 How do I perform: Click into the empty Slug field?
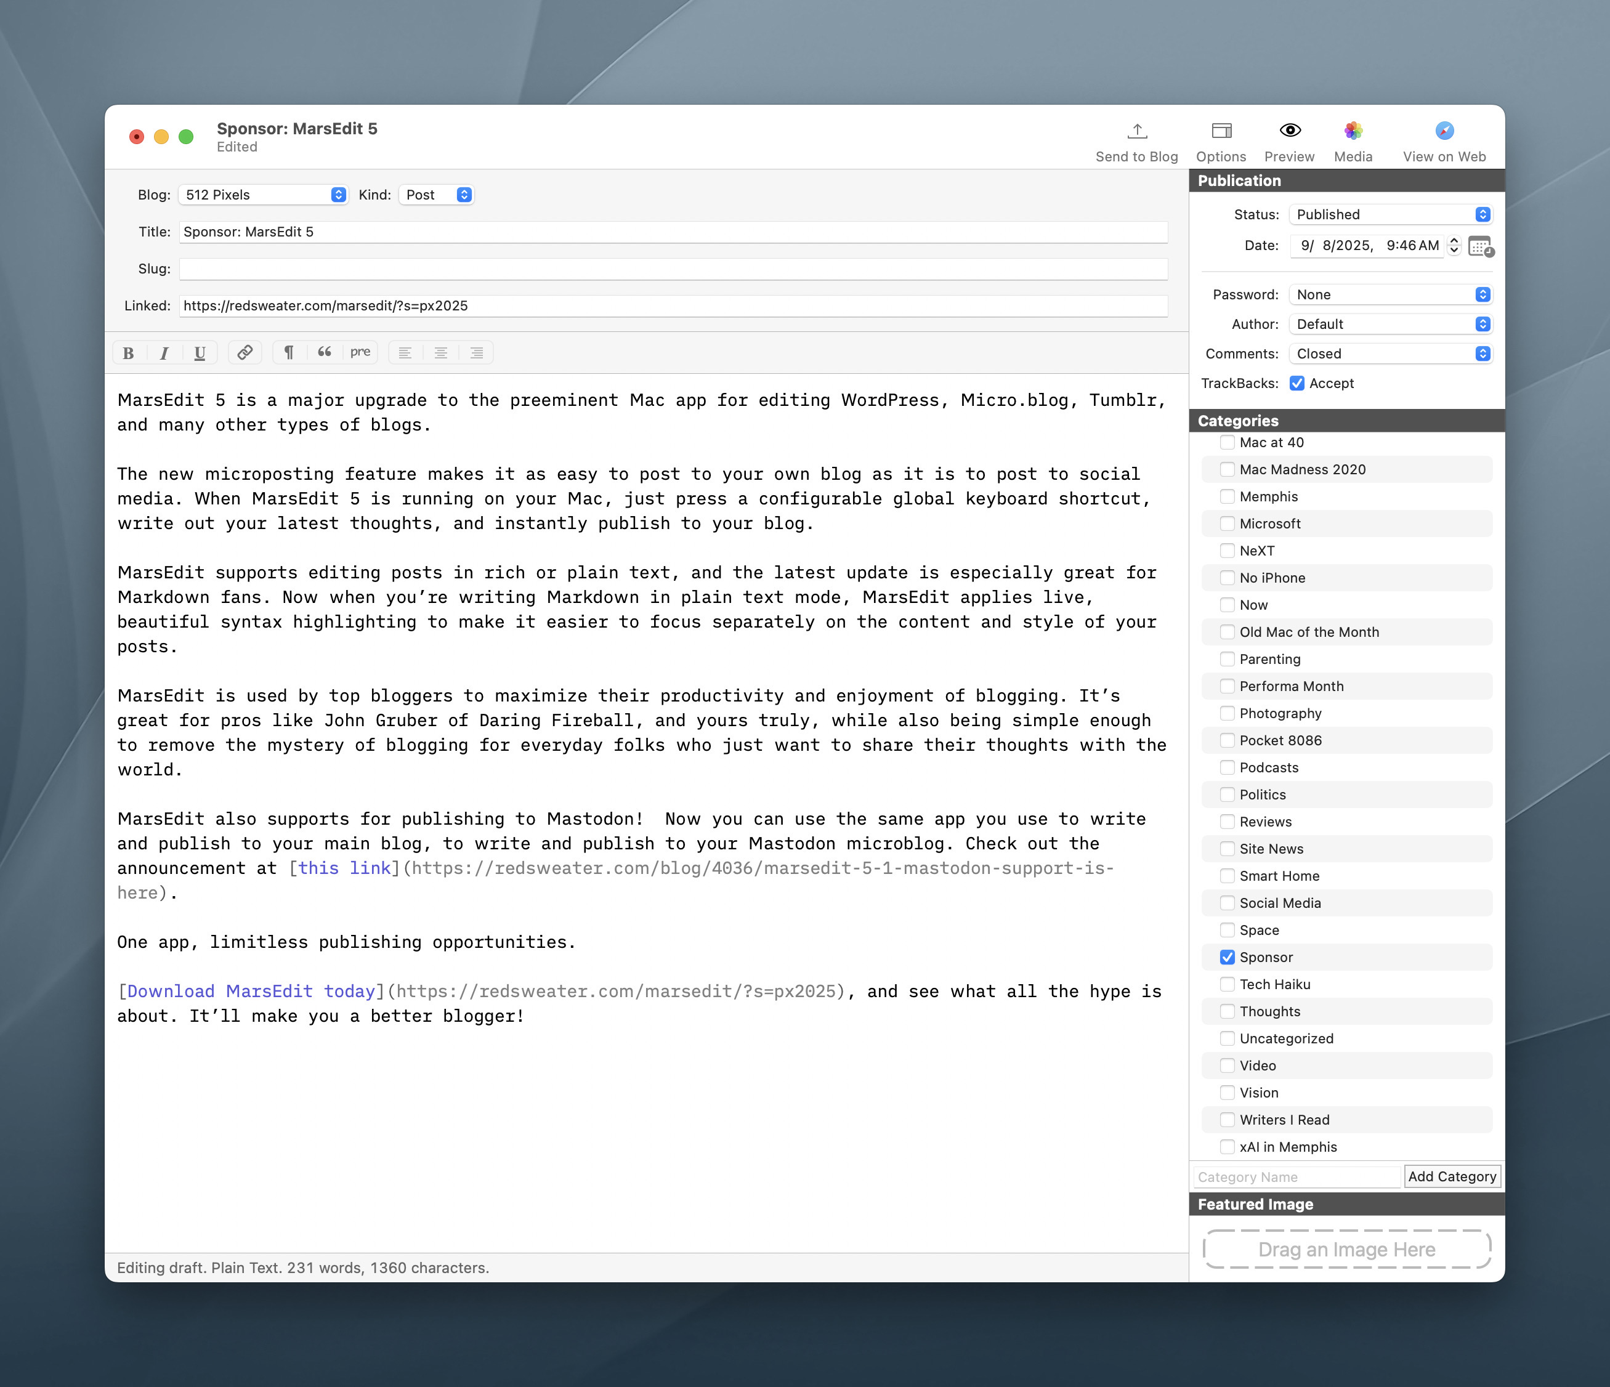point(674,269)
